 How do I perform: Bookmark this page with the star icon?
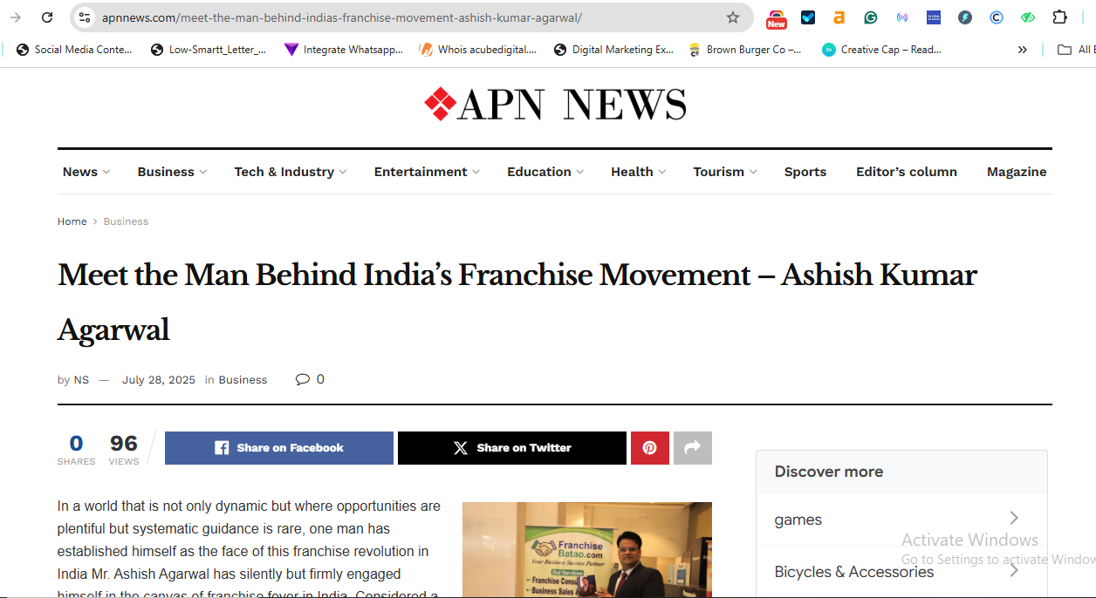(x=733, y=17)
